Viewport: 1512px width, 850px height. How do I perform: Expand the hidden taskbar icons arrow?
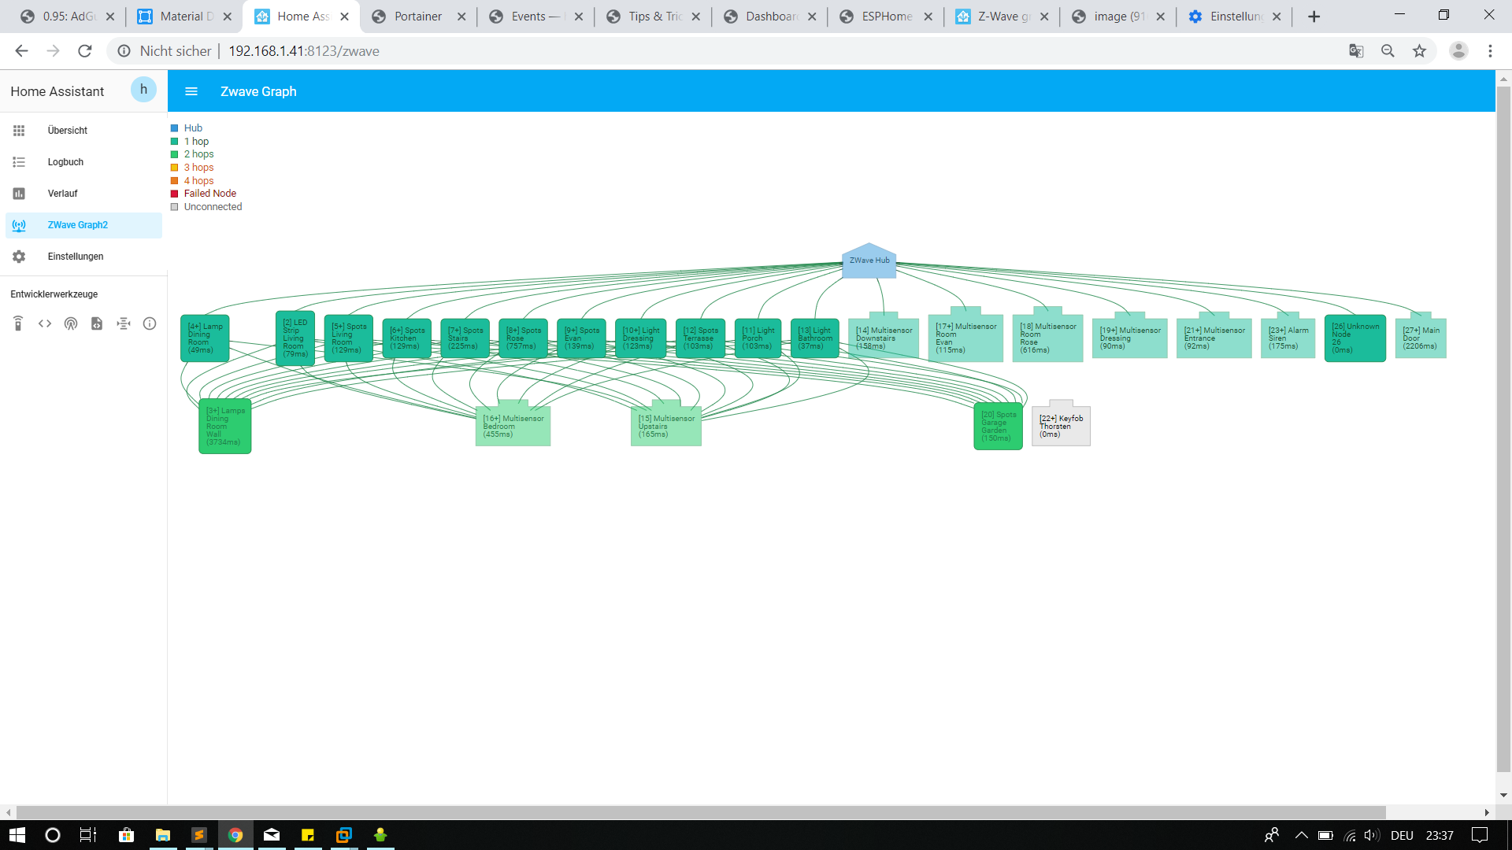pos(1301,836)
